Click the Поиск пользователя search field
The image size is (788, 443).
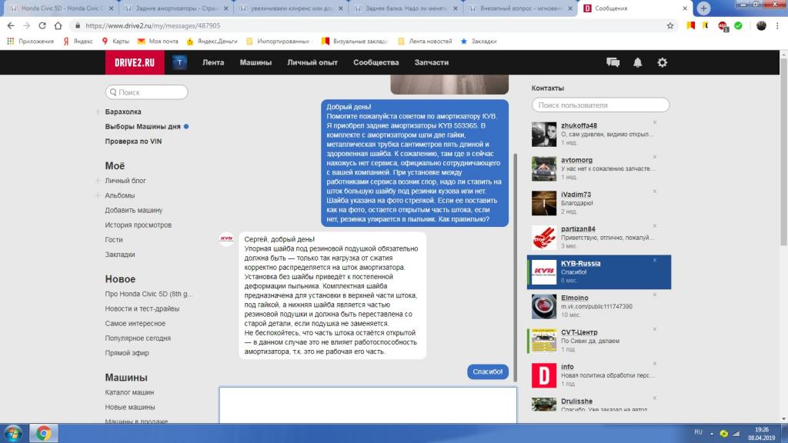[600, 105]
